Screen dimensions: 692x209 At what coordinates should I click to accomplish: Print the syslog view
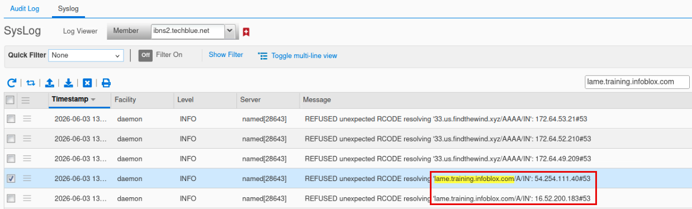(x=106, y=83)
